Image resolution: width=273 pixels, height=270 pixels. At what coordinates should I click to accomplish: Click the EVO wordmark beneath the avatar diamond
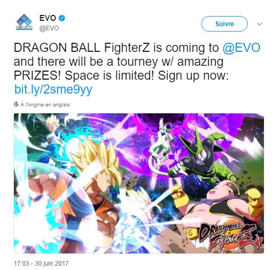pos(24,28)
